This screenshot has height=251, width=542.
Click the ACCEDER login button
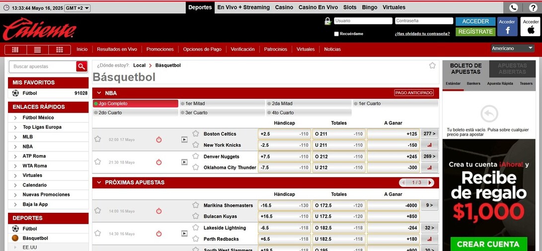(x=475, y=21)
